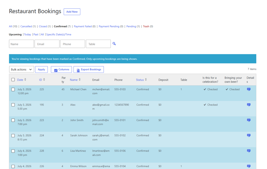Open details icon for Emma Wilson booking
The image size is (267, 169).
tap(248, 166)
